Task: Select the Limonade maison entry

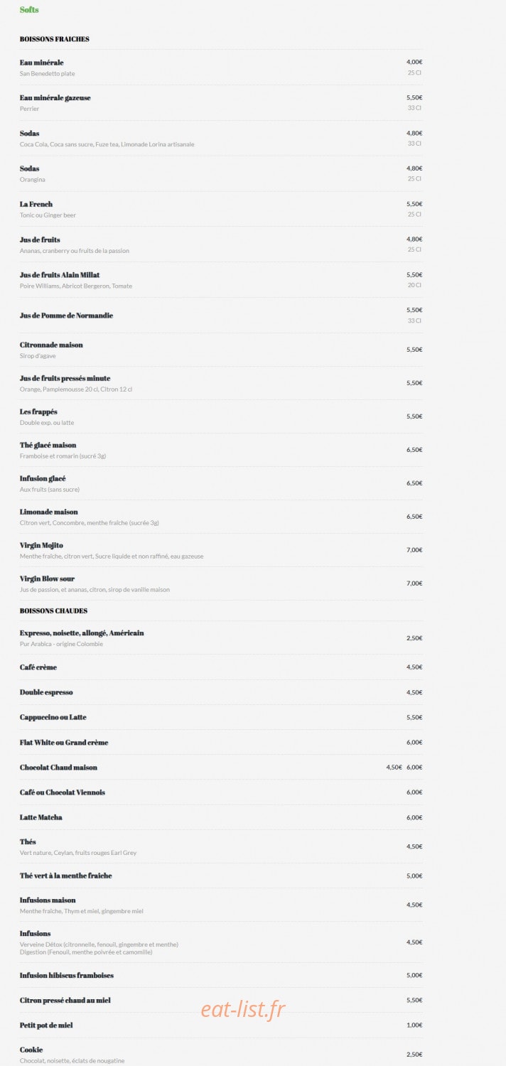Action: coord(49,512)
